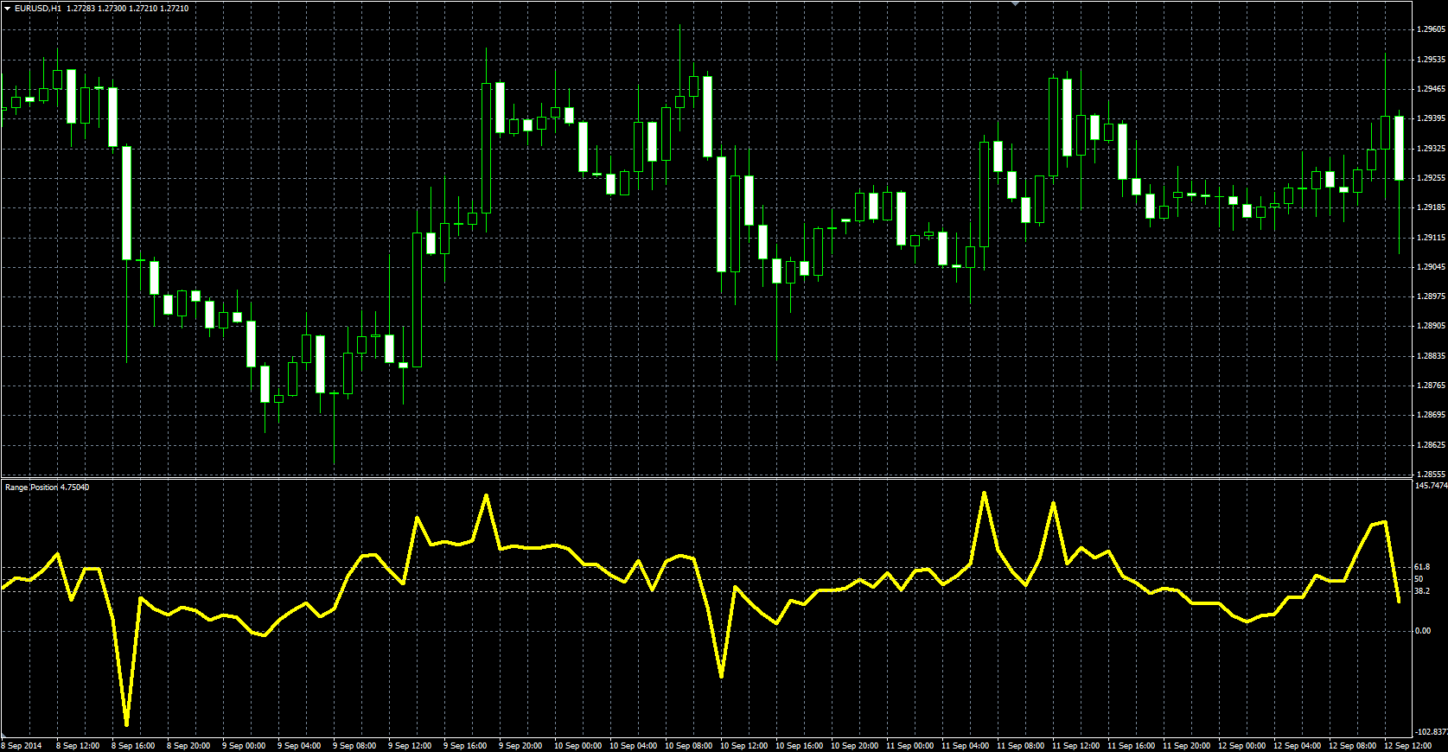
Task: Click the 9 Sep 04:00 time label
Action: [299, 745]
